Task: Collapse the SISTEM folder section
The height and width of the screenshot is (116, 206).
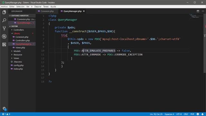Action: (x=22, y=26)
